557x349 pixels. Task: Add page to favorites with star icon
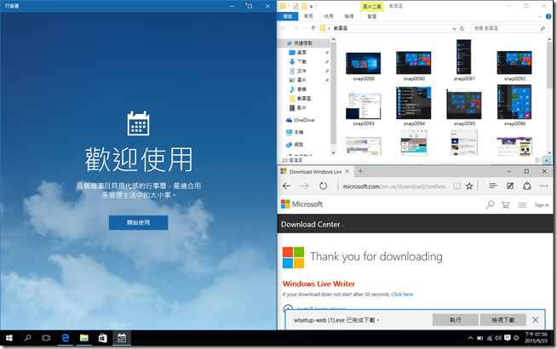469,186
